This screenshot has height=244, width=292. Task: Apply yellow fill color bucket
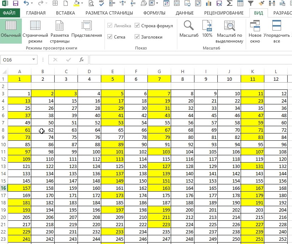76,3
